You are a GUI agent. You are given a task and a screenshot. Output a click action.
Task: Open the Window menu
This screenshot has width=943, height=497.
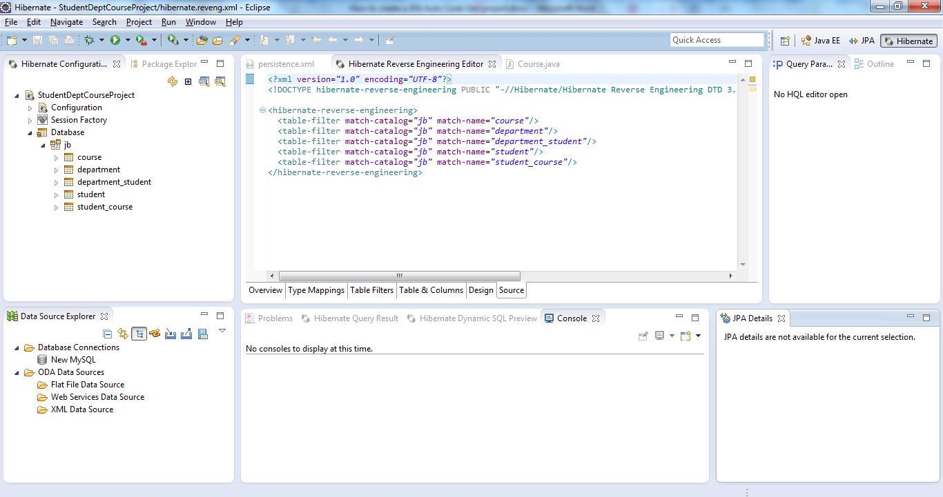200,22
